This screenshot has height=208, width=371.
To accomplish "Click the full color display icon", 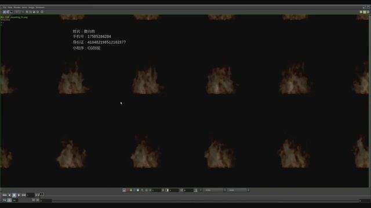I will 124,190.
